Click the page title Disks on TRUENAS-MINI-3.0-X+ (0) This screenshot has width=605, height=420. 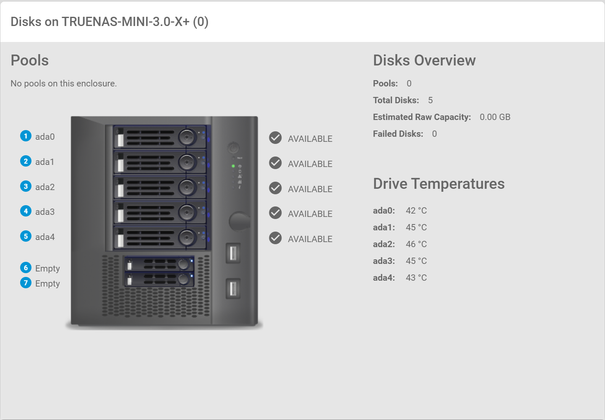tap(110, 22)
